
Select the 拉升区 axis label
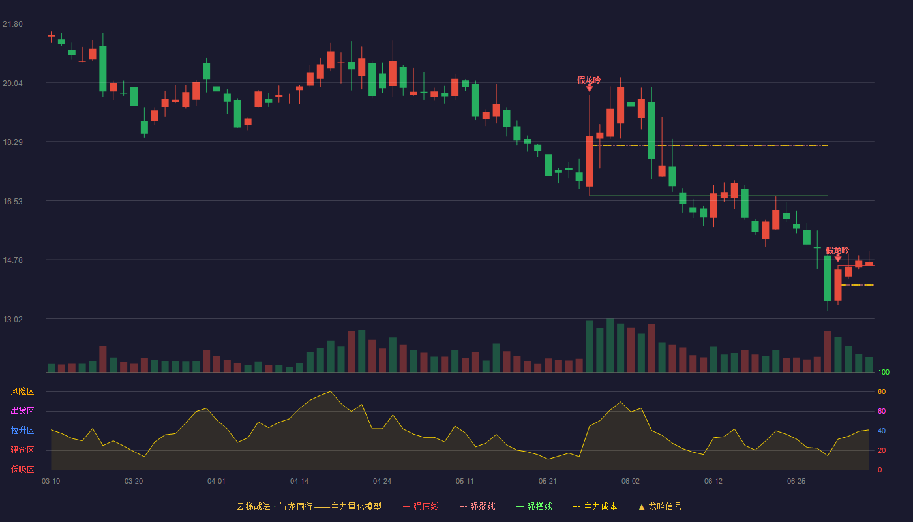pyautogui.click(x=22, y=431)
